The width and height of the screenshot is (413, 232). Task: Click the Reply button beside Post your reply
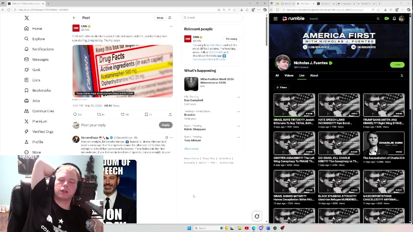tap(166, 125)
